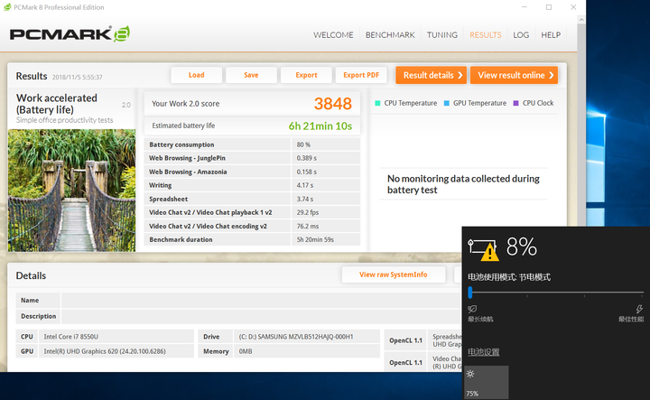Click the result date 2018/11/5 5:55:37
Screen dimensions: 650x400
click(77, 77)
